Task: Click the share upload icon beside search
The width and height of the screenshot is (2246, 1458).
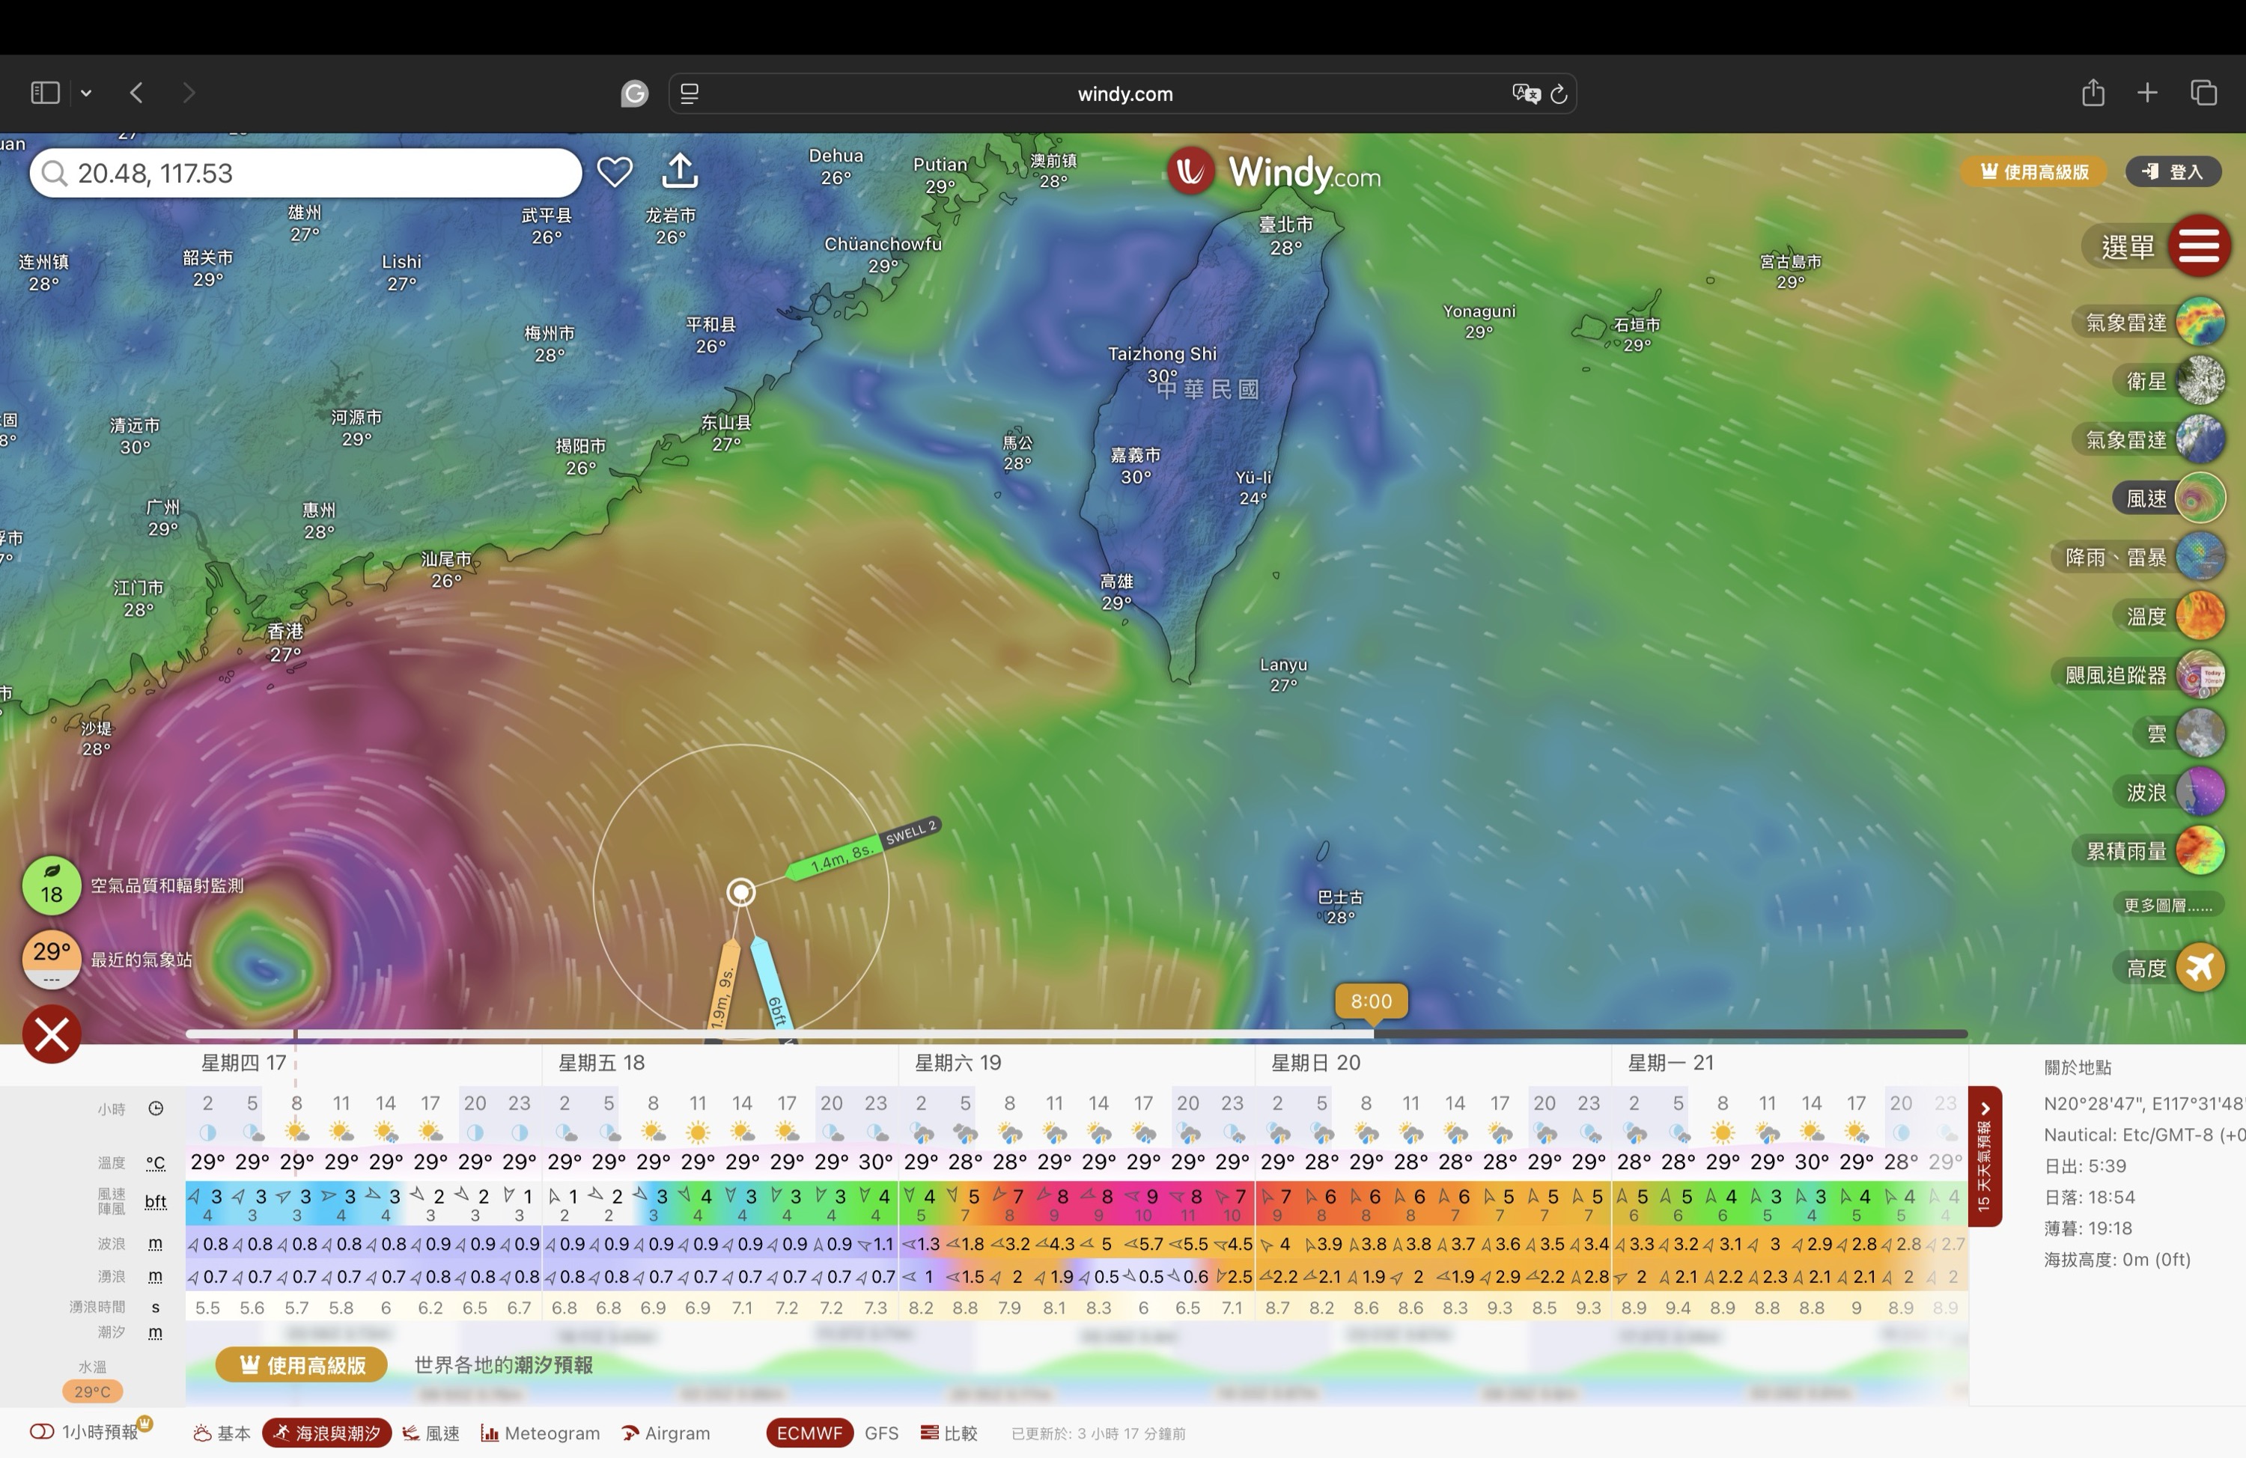Action: click(680, 171)
